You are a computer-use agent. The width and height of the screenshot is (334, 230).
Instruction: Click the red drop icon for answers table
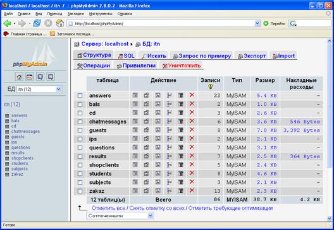pyautogui.click(x=192, y=95)
